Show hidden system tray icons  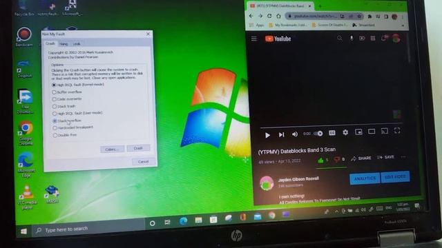[x=336, y=211]
